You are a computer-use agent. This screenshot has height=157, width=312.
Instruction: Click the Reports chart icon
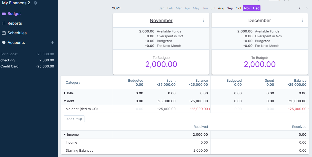click(4, 23)
